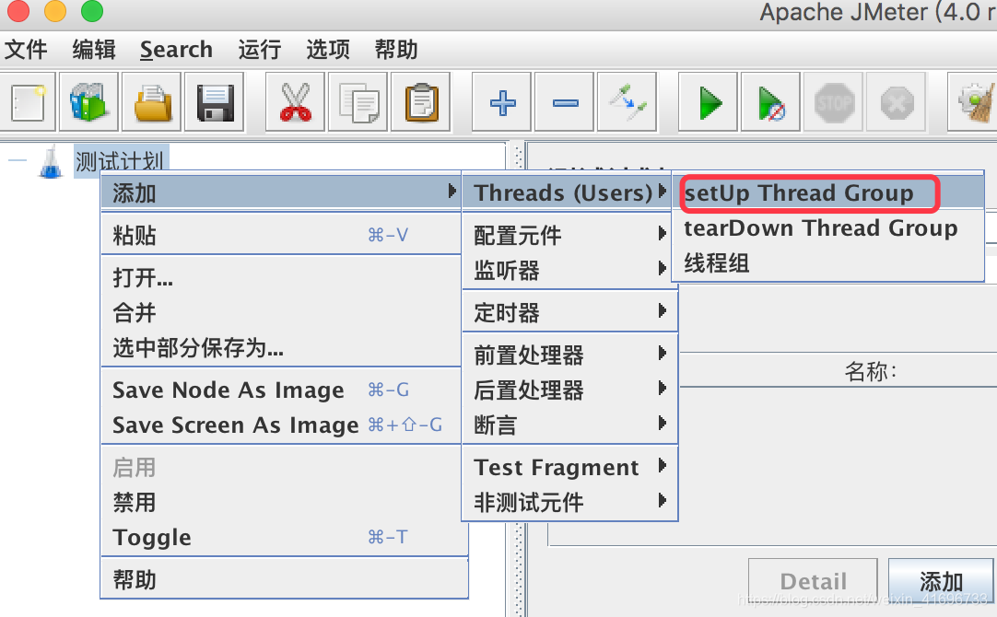Click the red close window button
This screenshot has height=617, width=997.
click(x=18, y=11)
